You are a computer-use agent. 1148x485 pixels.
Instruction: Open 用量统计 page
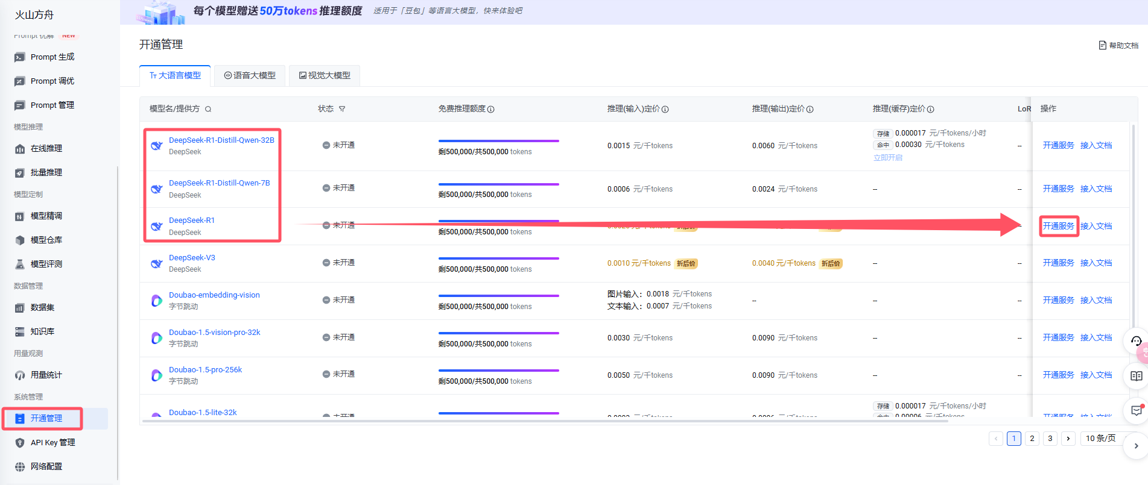(x=46, y=375)
